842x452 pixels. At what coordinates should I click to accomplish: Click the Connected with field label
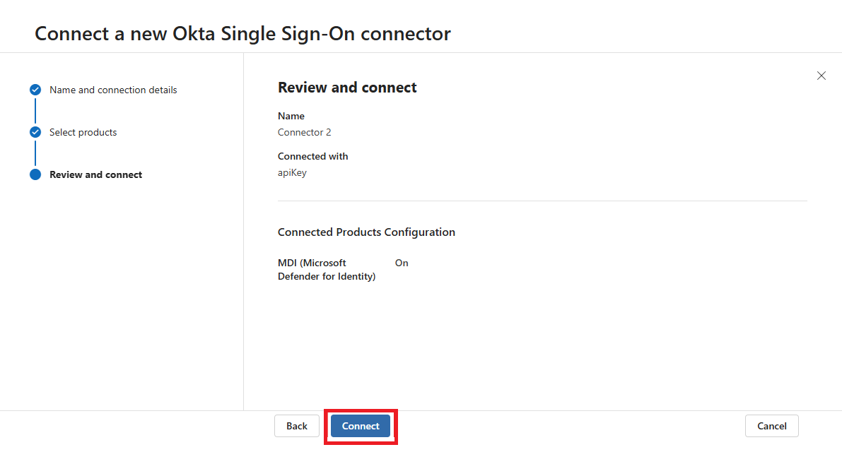click(x=312, y=156)
